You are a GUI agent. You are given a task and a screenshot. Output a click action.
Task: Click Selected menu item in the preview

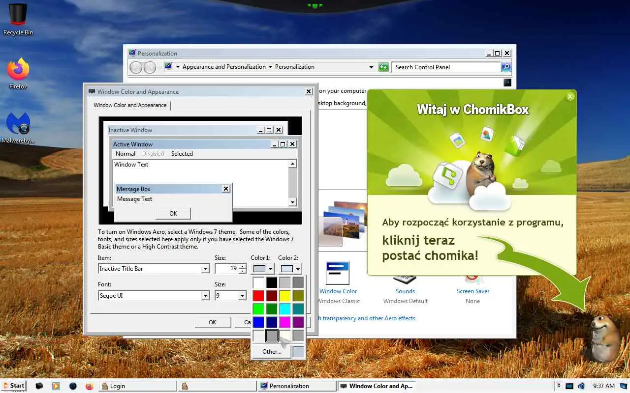[x=182, y=154]
